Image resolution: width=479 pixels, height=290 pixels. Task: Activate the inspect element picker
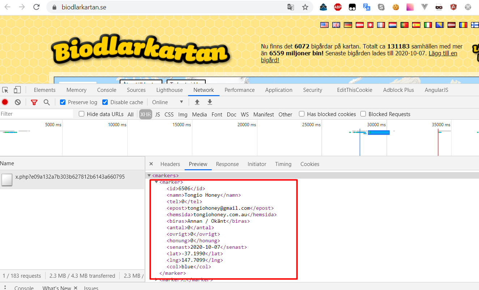pyautogui.click(x=5, y=90)
